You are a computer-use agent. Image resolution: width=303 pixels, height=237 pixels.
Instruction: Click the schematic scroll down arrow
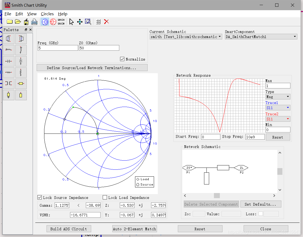tap(280, 190)
